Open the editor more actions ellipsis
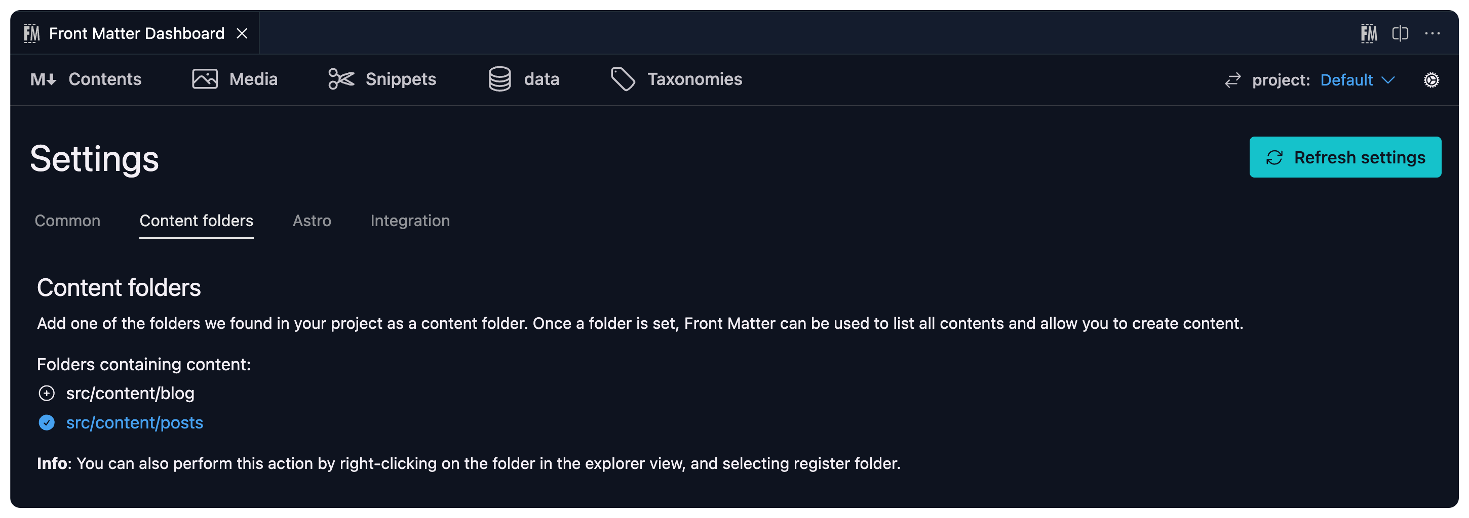 pos(1433,32)
